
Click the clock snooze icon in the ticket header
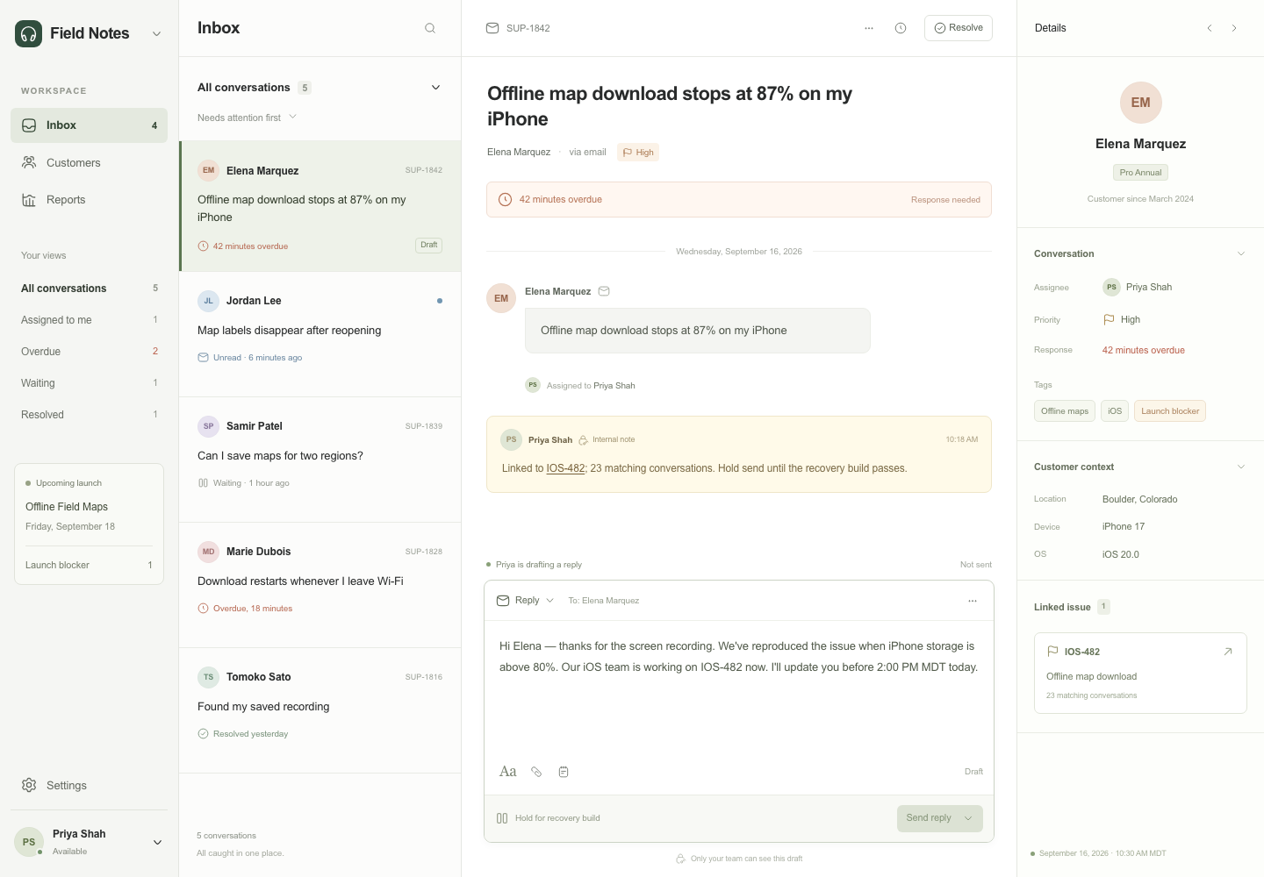[x=901, y=28]
